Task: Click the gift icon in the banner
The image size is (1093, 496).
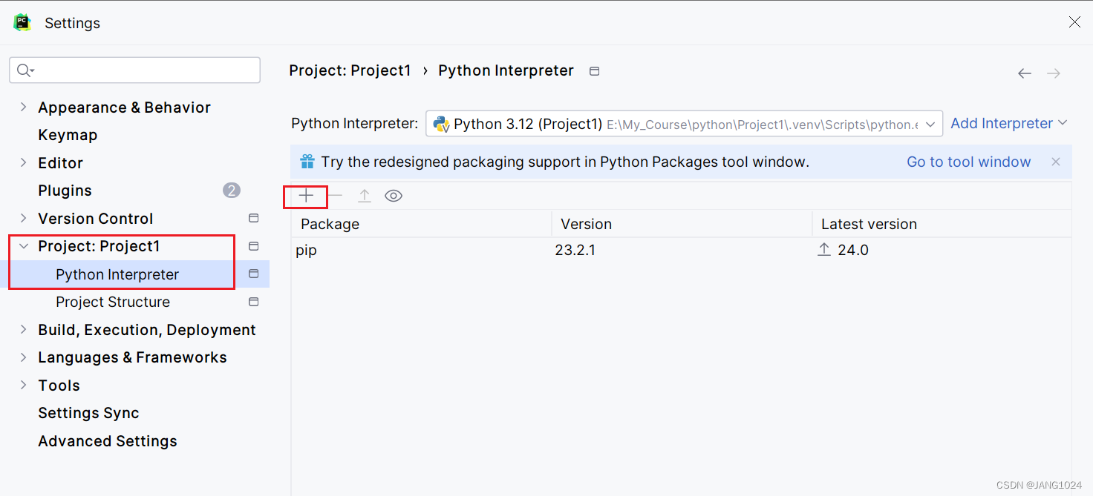Action: (x=307, y=162)
